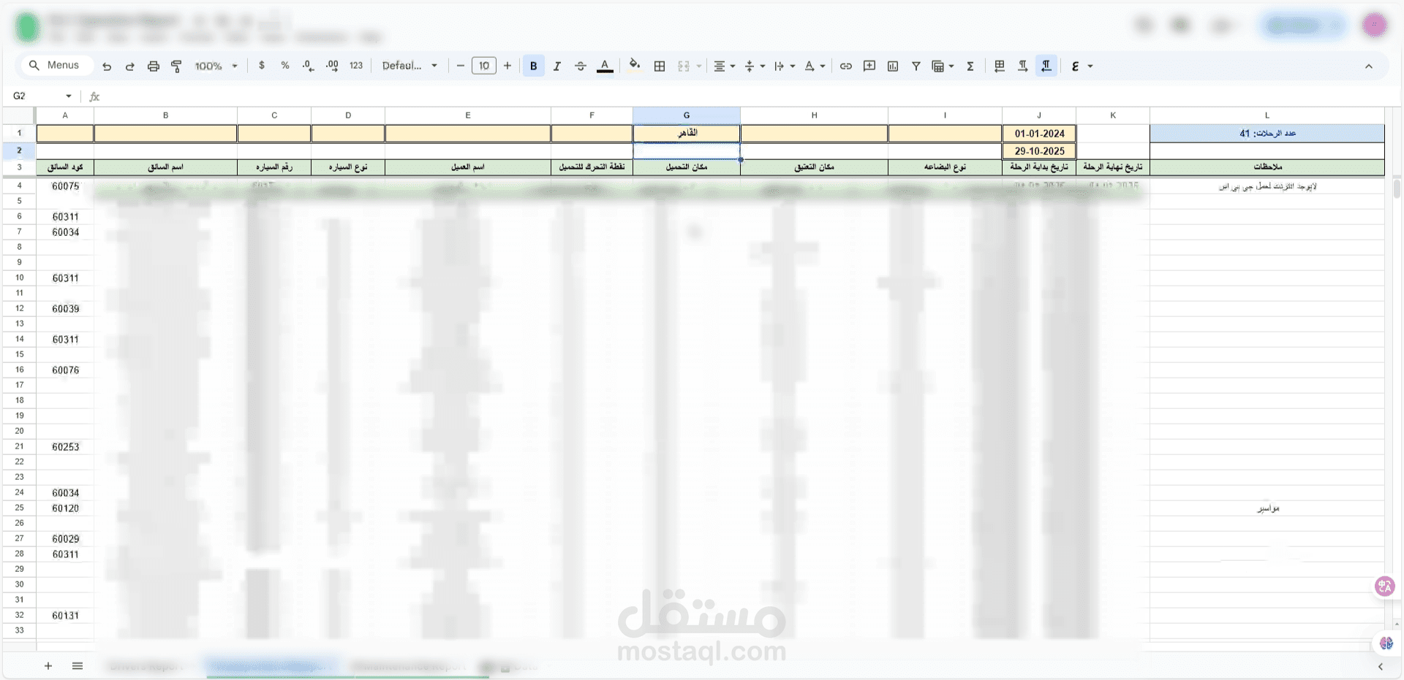1404x680 pixels.
Task: Click the Redo arrow icon
Action: coord(130,66)
